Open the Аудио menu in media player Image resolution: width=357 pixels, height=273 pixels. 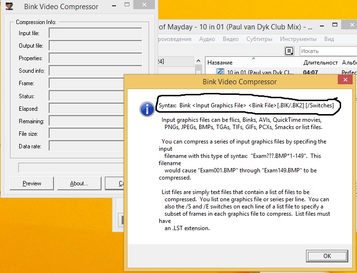207,39
